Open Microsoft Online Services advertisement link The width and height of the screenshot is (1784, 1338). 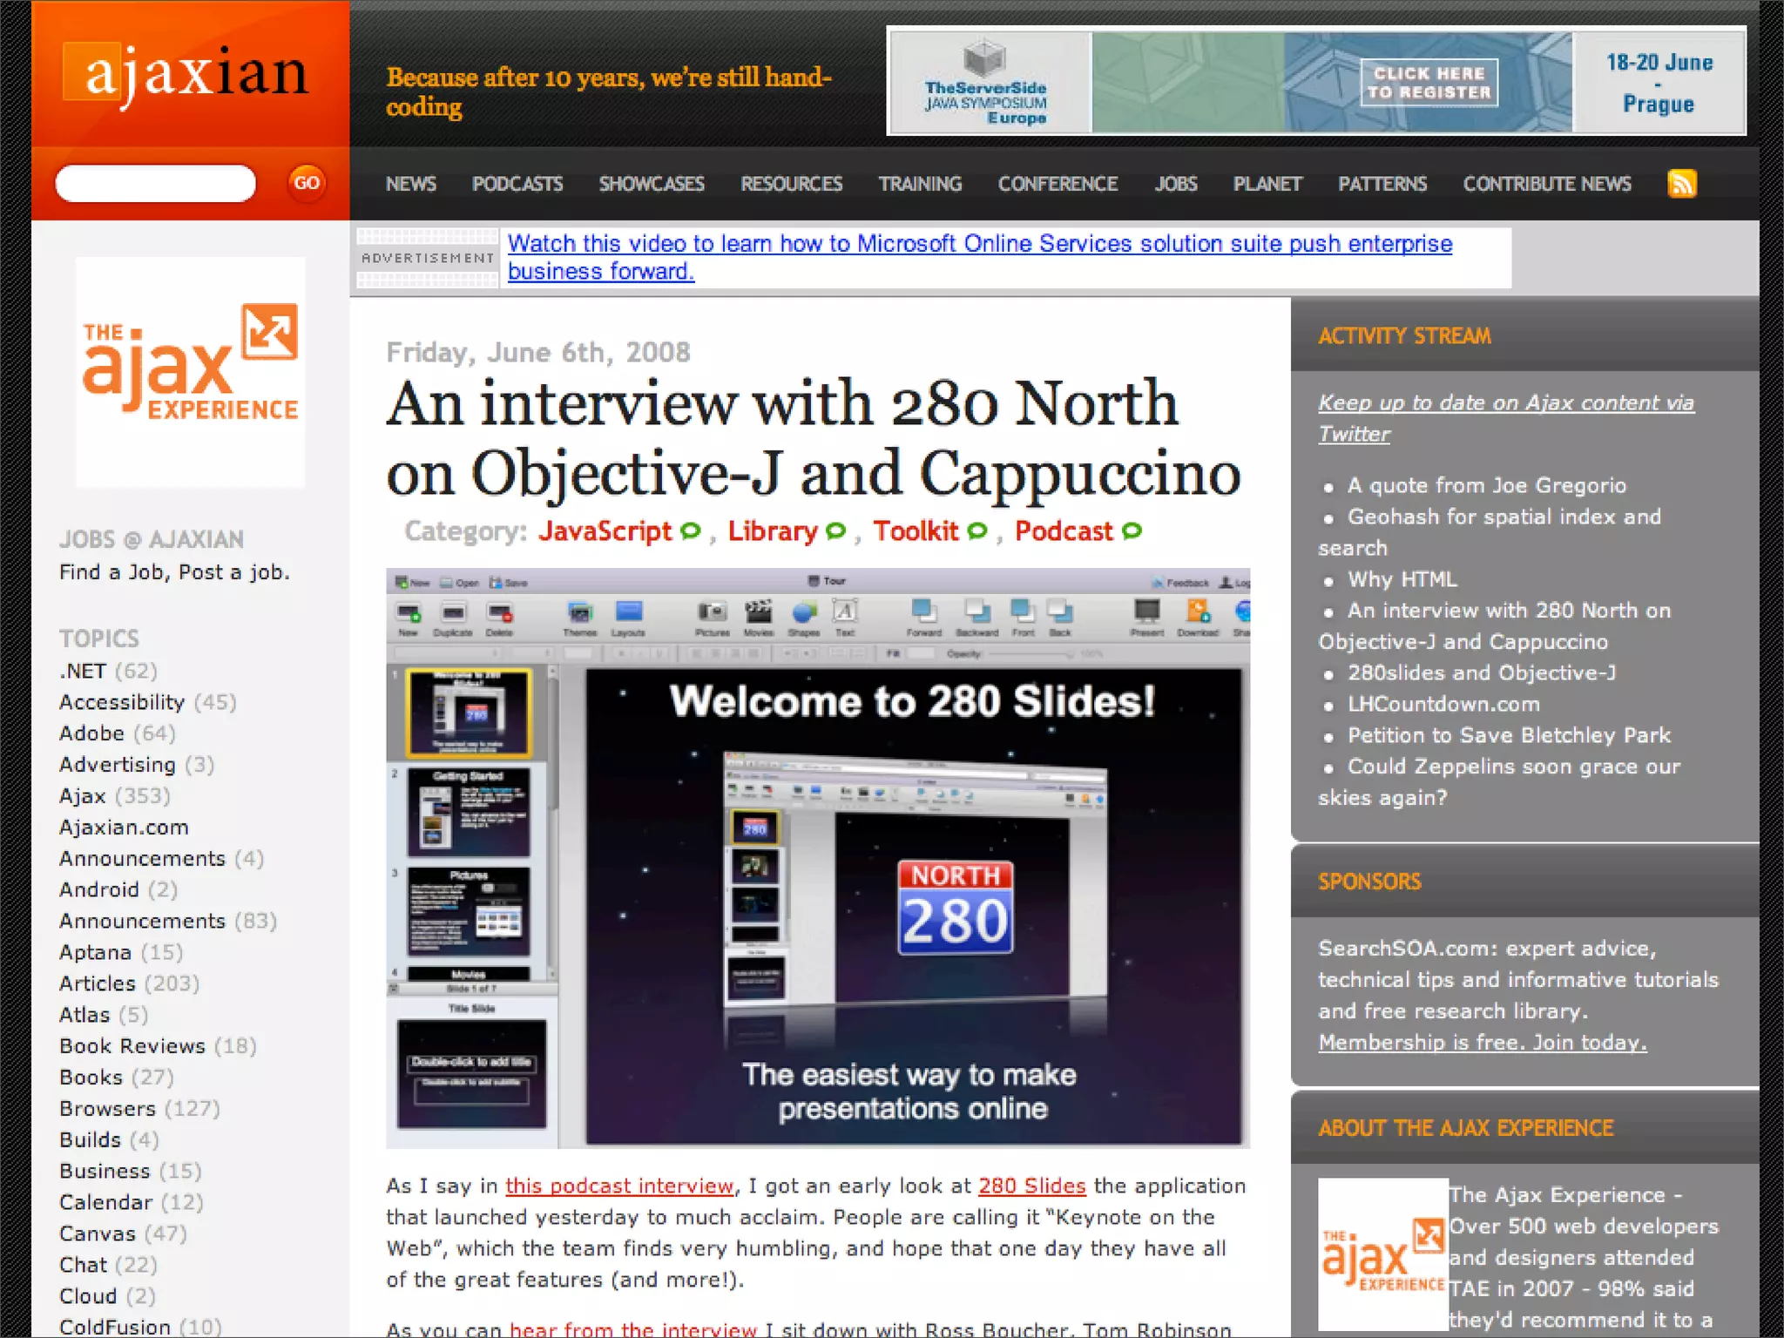979,244
